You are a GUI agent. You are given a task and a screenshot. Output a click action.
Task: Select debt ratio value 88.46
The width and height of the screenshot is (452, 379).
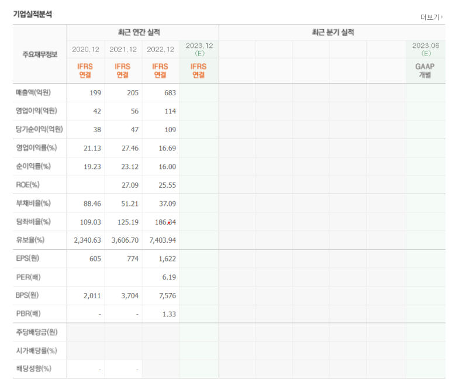pos(92,204)
